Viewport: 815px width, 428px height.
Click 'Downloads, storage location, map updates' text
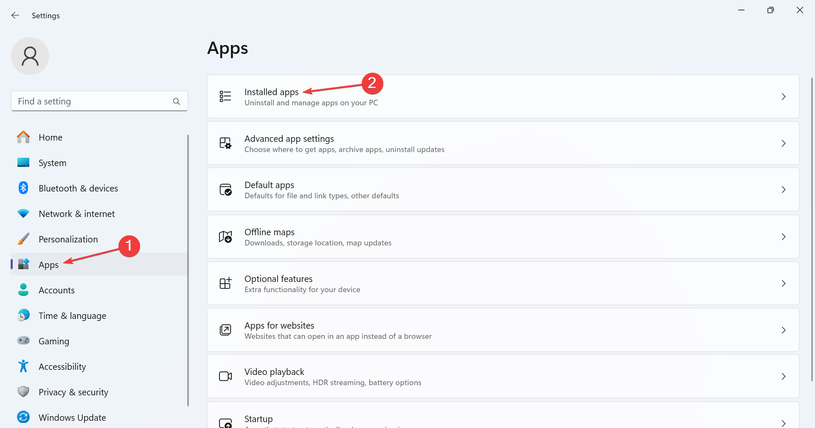coord(318,243)
